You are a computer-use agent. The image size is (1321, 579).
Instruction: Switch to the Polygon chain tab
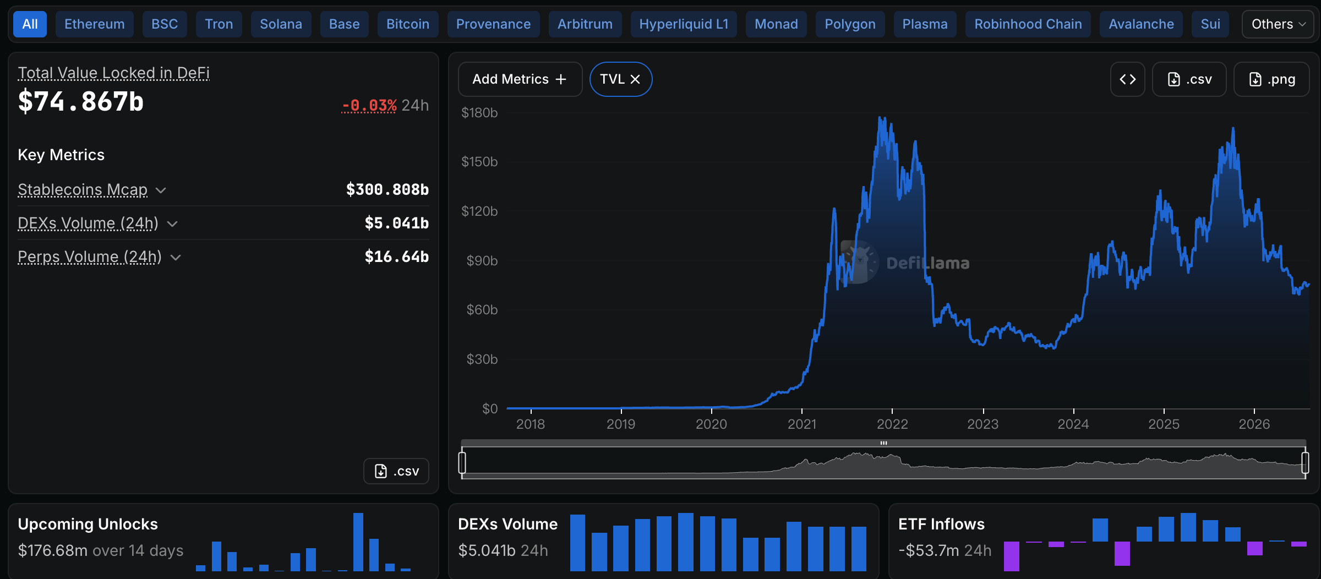click(850, 24)
